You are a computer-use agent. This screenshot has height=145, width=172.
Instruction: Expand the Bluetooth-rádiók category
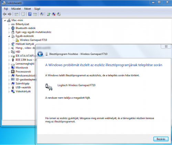[x=9, y=28]
